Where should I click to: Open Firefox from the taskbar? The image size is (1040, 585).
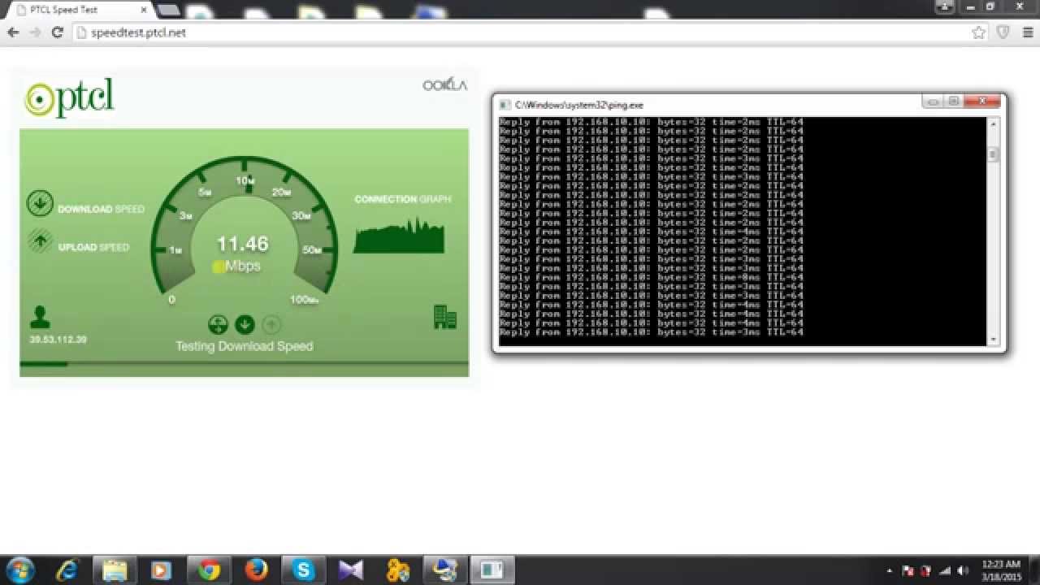point(256,570)
